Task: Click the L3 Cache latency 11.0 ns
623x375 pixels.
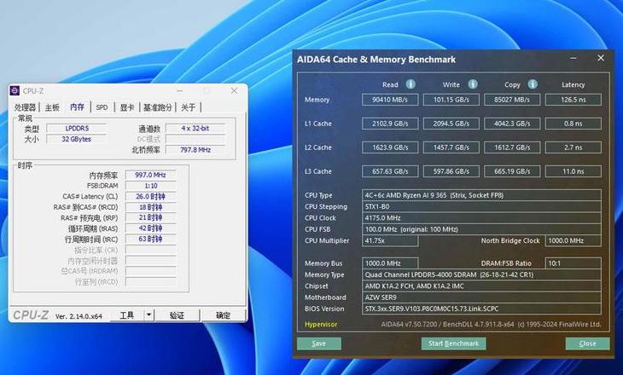Action: 574,171
